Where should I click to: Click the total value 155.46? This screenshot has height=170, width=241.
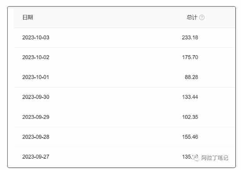pos(190,137)
